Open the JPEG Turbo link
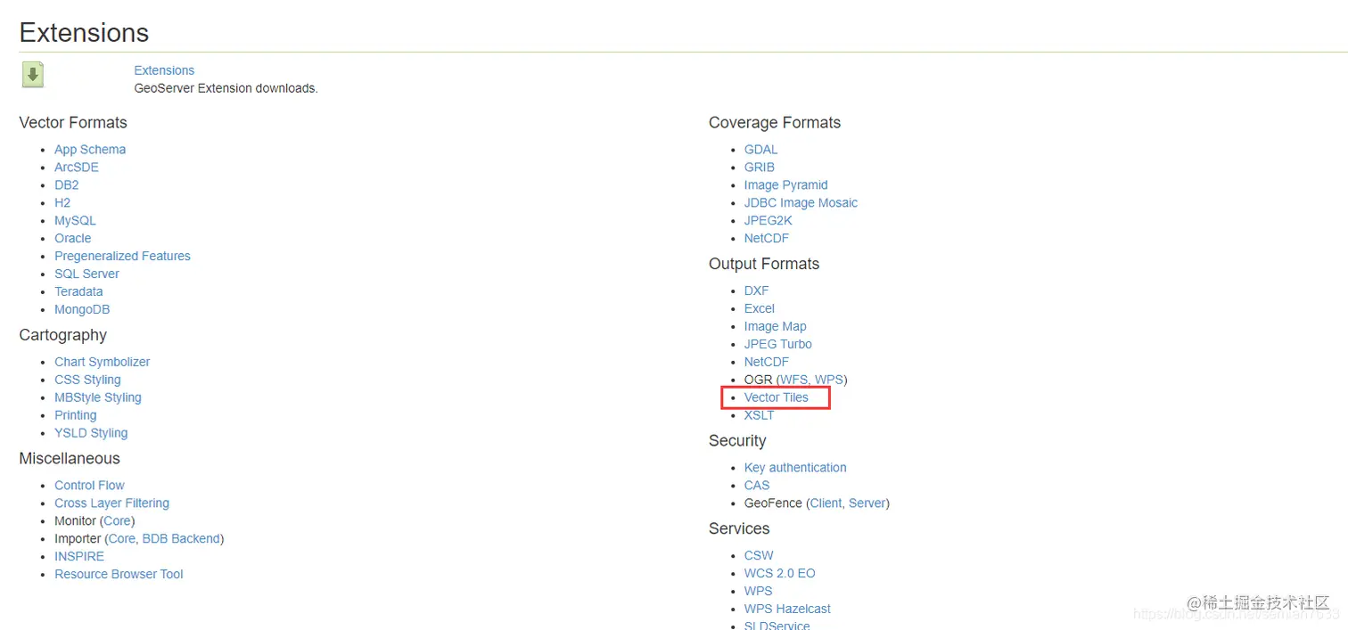 click(778, 345)
